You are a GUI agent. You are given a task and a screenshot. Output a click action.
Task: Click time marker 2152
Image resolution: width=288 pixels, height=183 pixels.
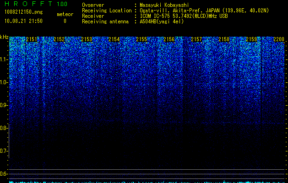coord(59,39)
